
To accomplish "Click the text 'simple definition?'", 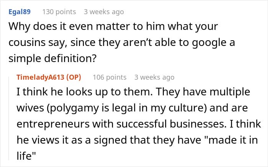I will (53, 59).
